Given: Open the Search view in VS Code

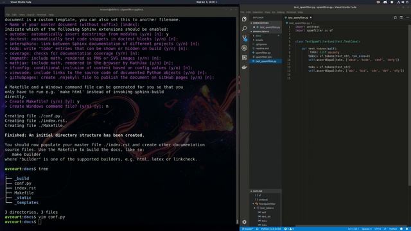Looking at the screenshot, I should (244, 28).
